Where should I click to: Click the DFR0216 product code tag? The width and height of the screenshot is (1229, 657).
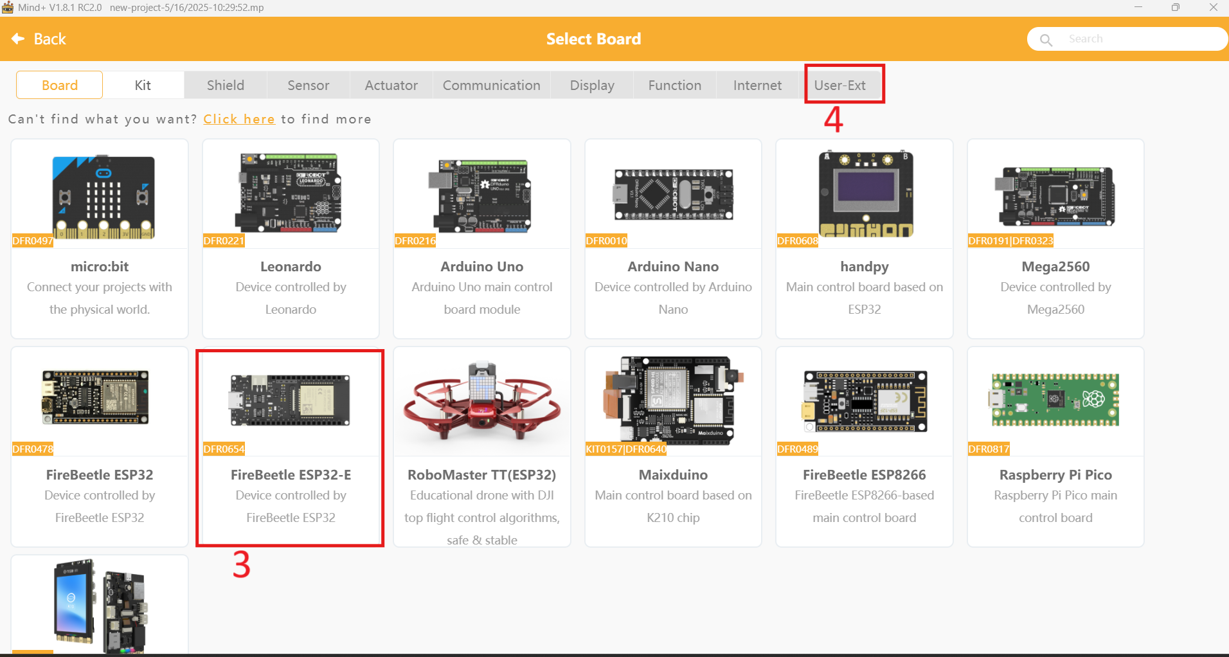415,241
